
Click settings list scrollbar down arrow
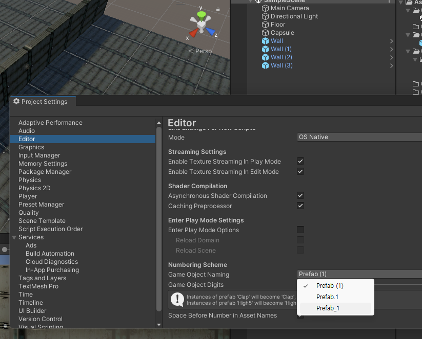coord(159,325)
